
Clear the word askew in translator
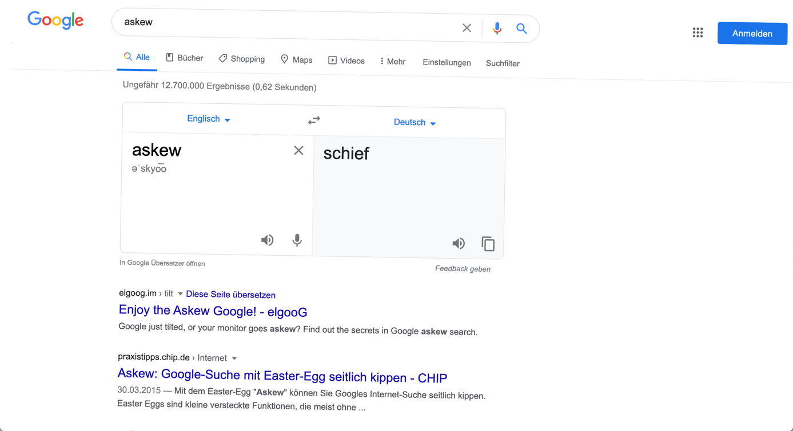tap(298, 151)
